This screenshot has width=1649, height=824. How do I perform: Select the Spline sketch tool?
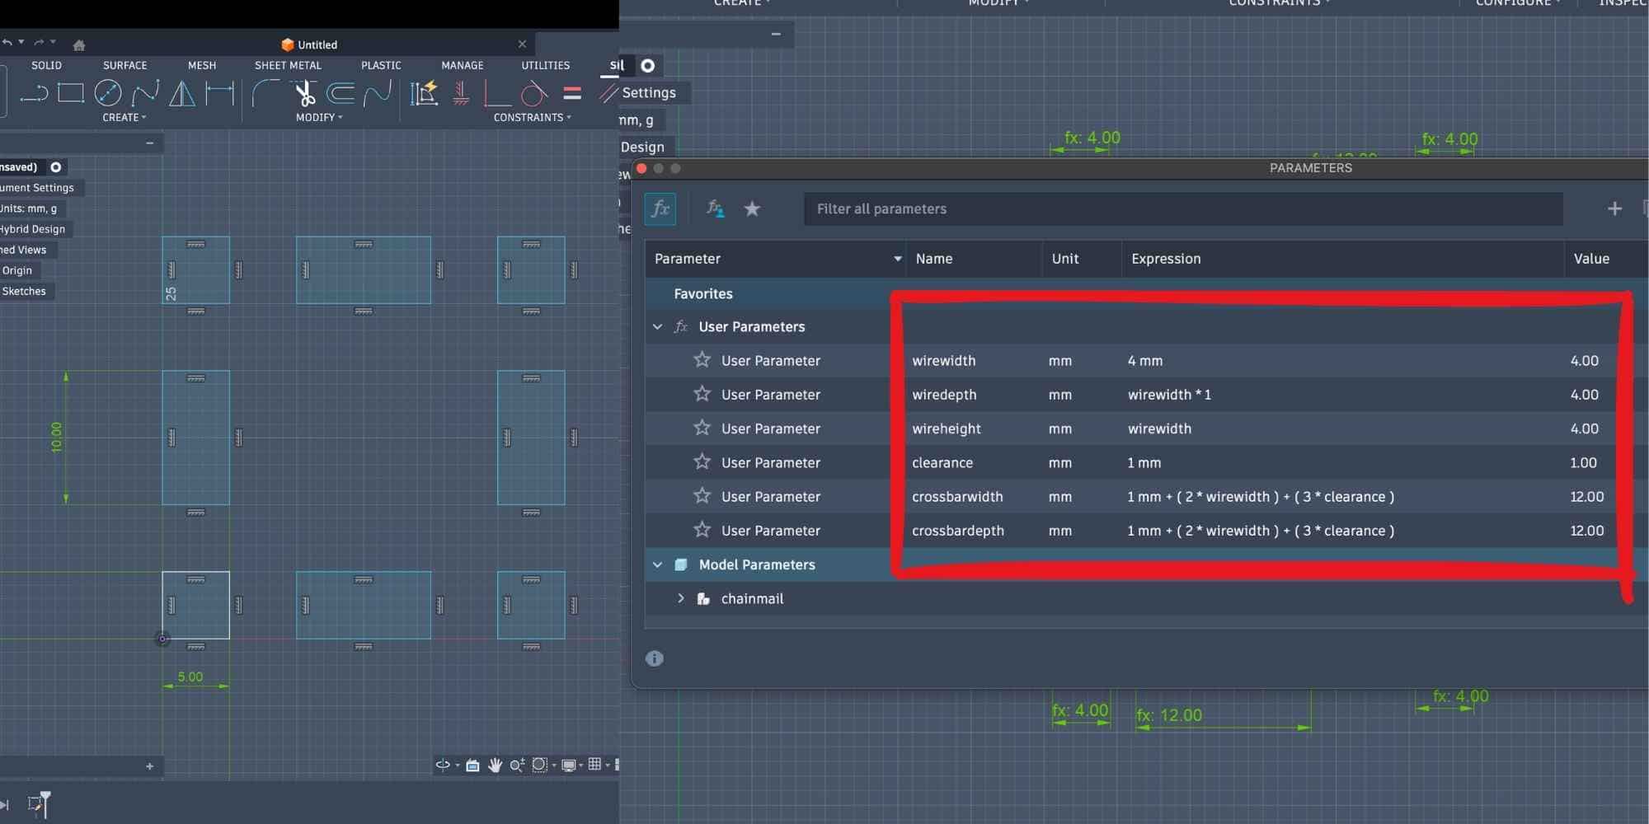(x=145, y=93)
